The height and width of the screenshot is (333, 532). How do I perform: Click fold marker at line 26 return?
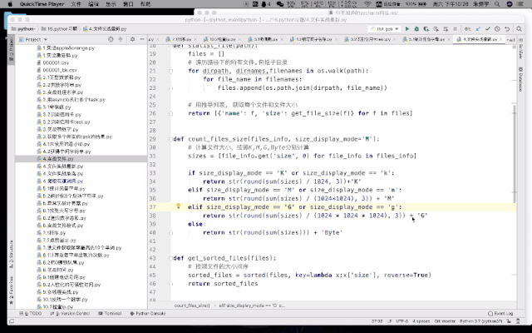pyautogui.click(x=170, y=113)
